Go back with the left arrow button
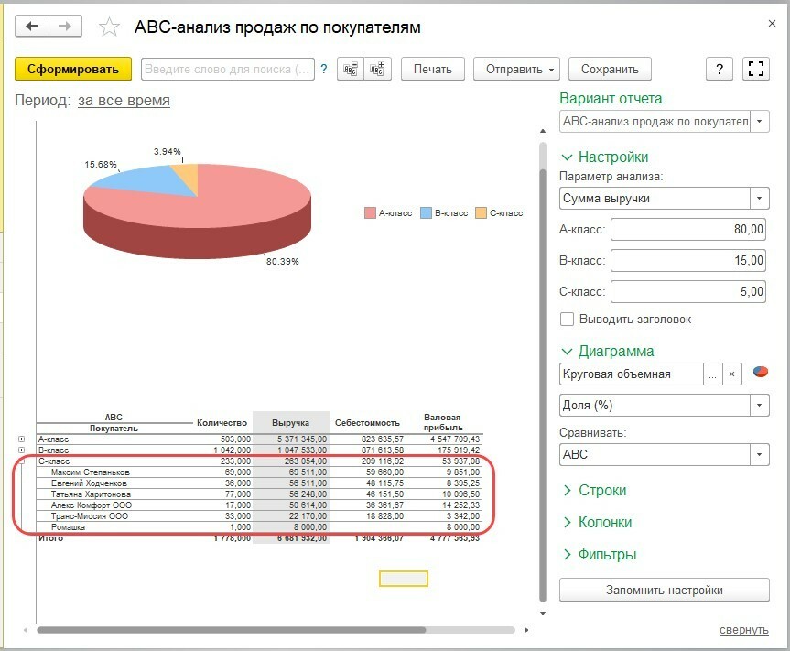Screen dimensions: 790x651 coord(32,27)
